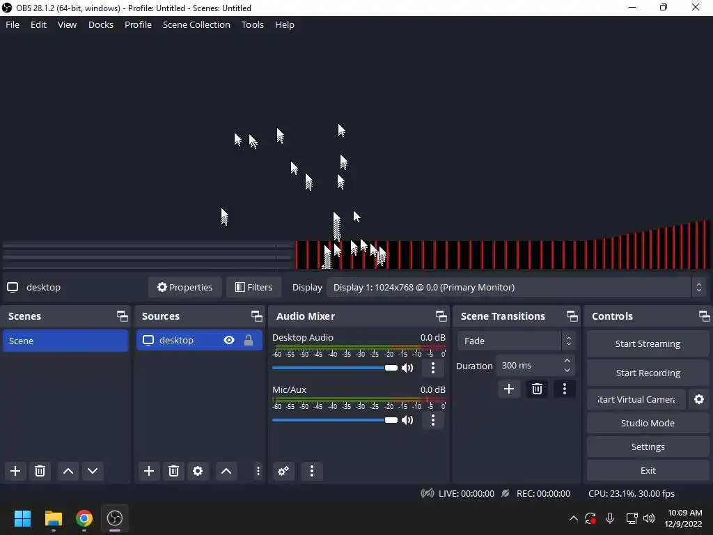
Task: Open source Filters button
Action: pos(253,288)
